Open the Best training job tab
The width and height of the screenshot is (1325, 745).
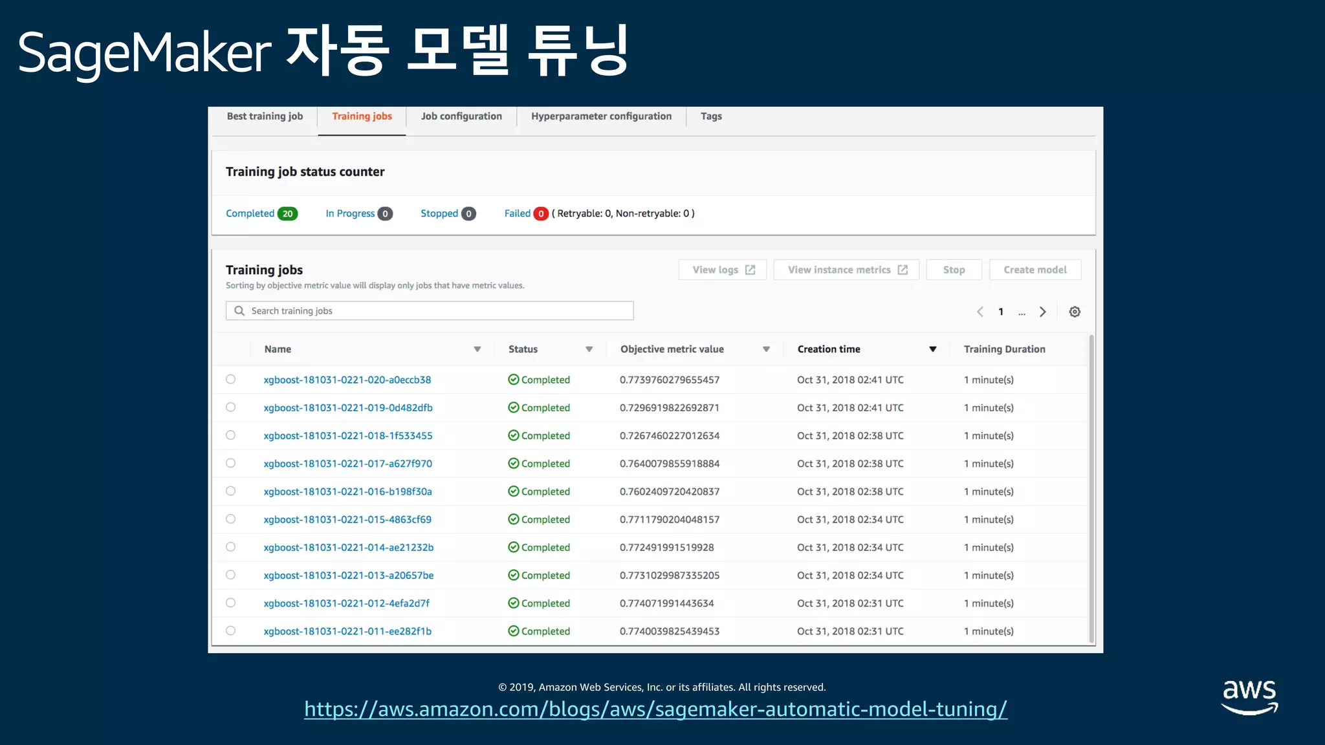[x=265, y=116]
